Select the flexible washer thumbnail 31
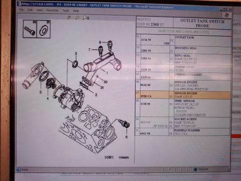241x181 pixels. 44,29
